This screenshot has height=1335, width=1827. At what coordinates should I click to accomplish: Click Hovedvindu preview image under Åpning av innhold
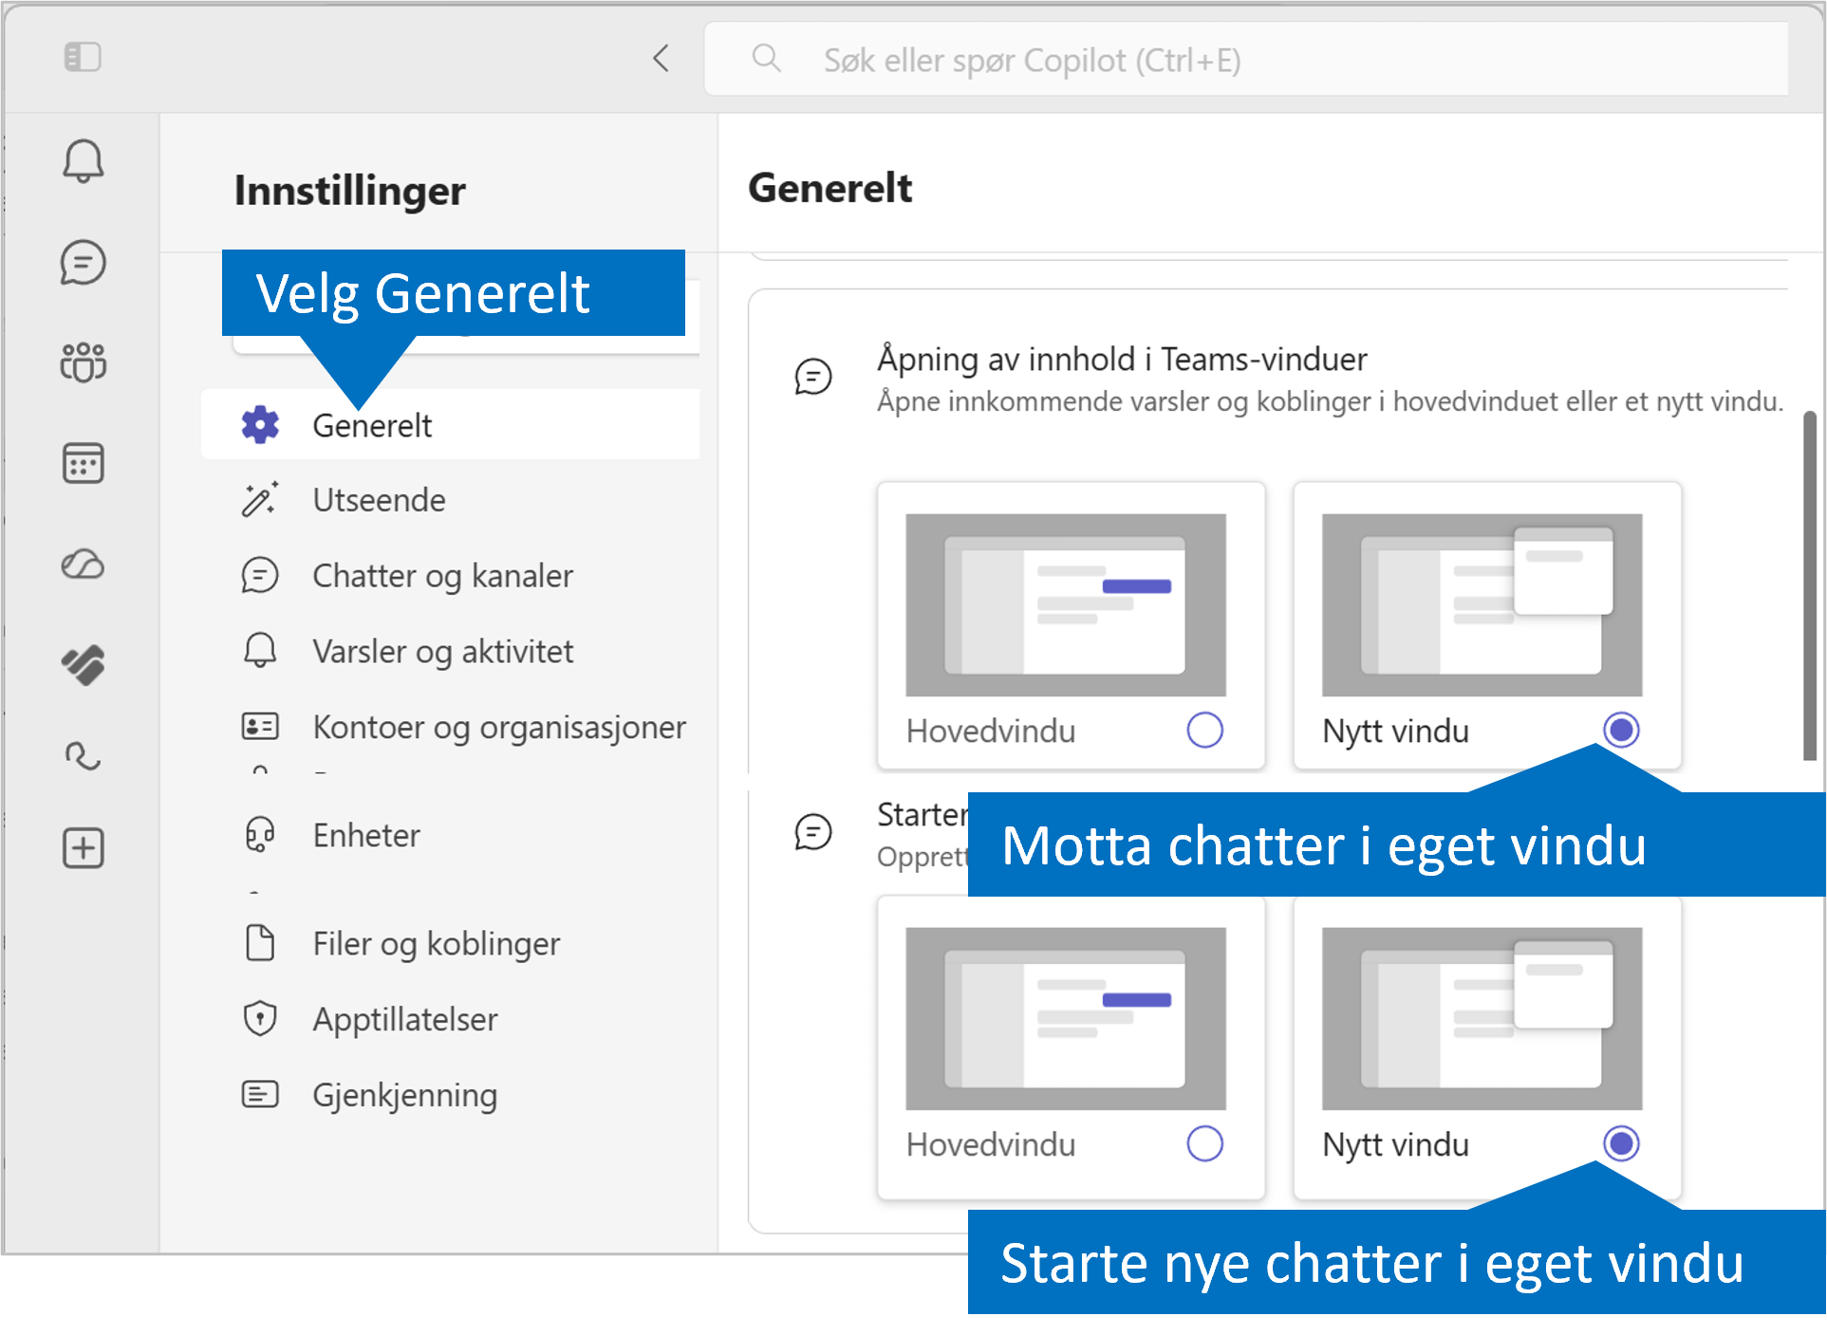pos(1066,605)
